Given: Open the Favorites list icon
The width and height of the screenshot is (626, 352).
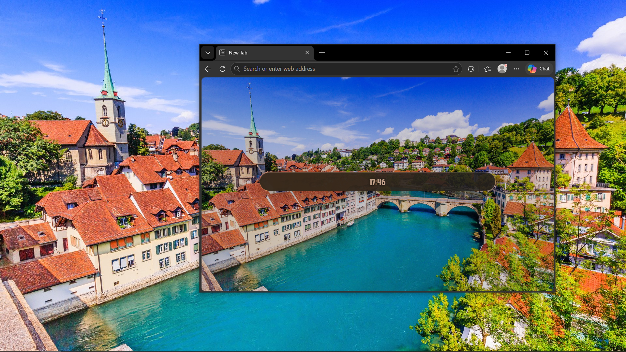Looking at the screenshot, I should pyautogui.click(x=487, y=69).
